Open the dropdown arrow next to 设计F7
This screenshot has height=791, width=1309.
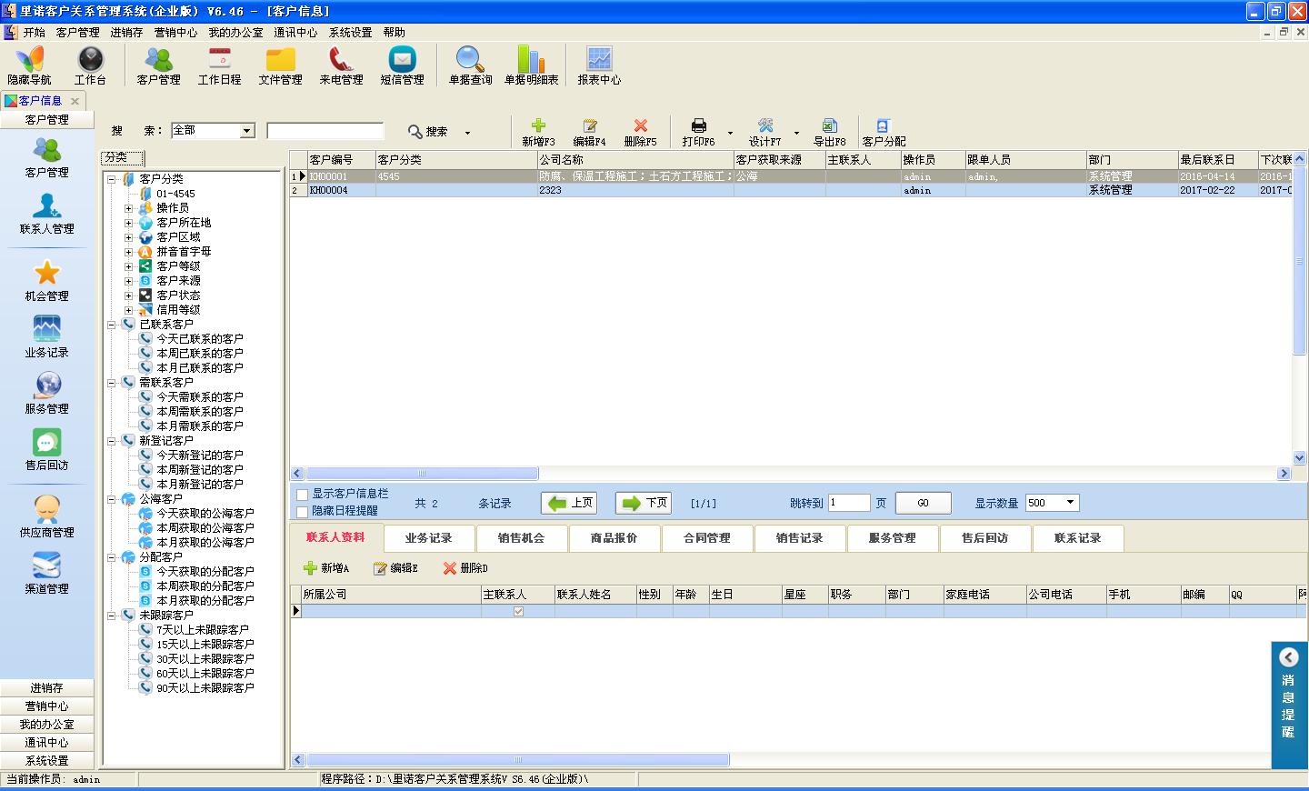tap(796, 134)
